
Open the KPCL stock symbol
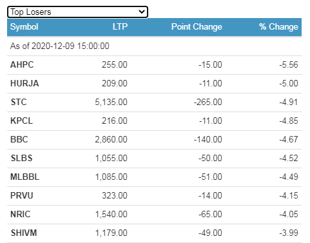(x=21, y=121)
